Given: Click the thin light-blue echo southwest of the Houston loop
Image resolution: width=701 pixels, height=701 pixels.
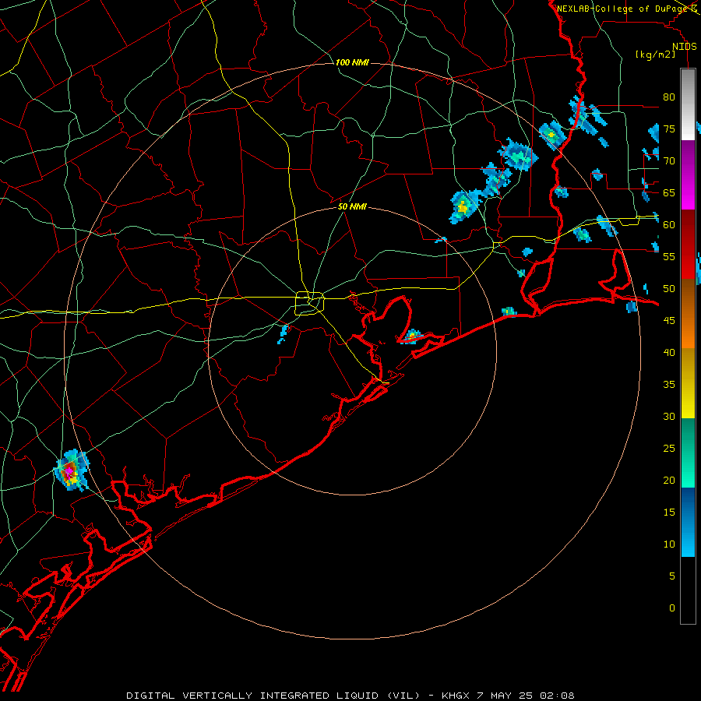Looking at the screenshot, I should pyautogui.click(x=284, y=334).
